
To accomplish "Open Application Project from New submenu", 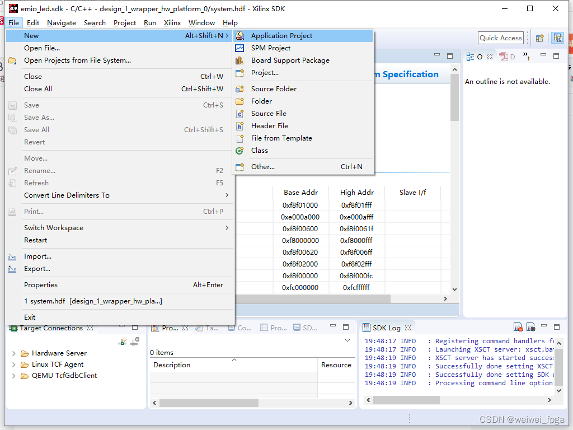I will coord(303,35).
